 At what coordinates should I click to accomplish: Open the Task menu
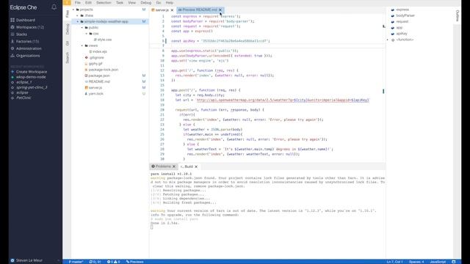point(120,3)
